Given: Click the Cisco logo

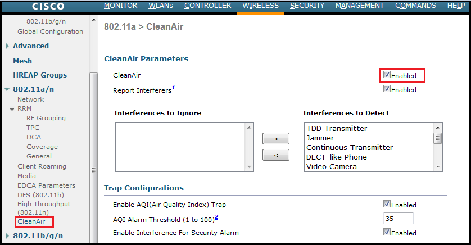Looking at the screenshot, I should pyautogui.click(x=48, y=6).
